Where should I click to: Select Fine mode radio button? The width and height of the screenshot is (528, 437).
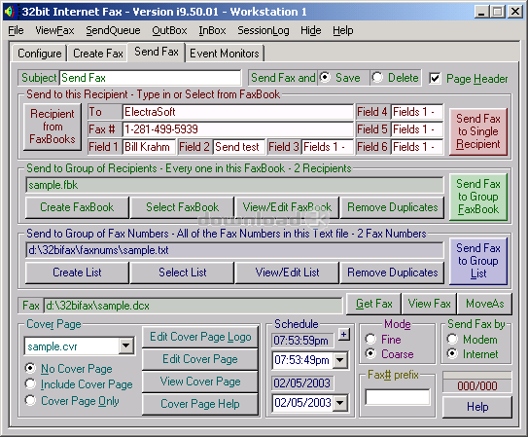coord(370,339)
